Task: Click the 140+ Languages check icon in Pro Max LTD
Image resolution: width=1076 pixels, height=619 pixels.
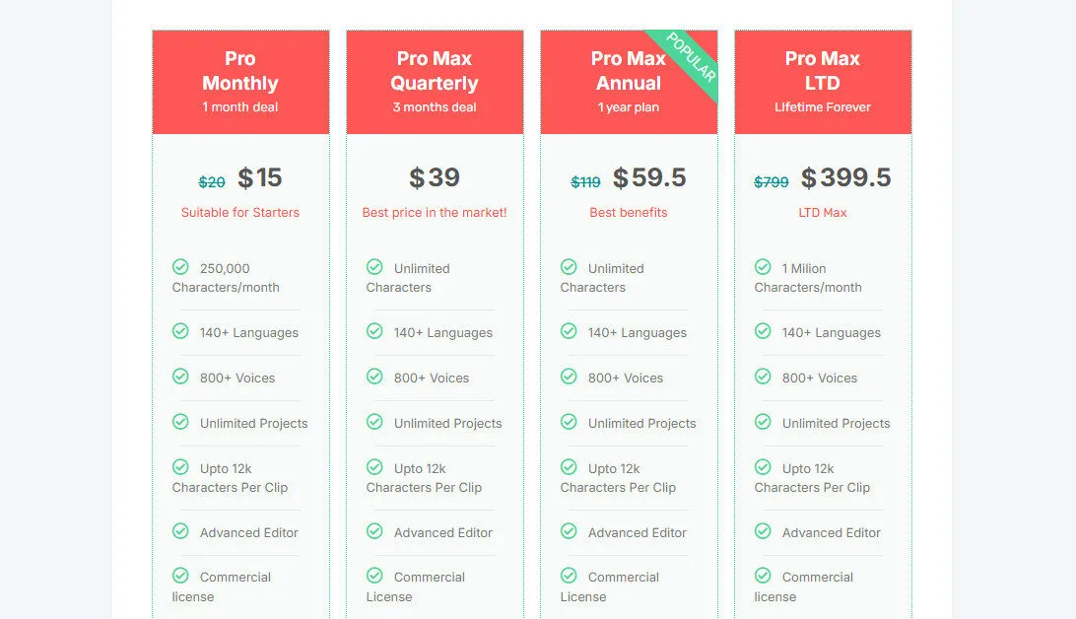Action: pos(764,332)
